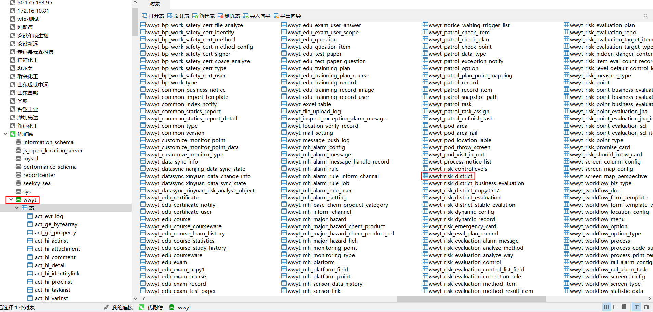This screenshot has height=312, width=653.
Task: Select the 60.175.134.95 connection icon
Action: coord(13,2)
